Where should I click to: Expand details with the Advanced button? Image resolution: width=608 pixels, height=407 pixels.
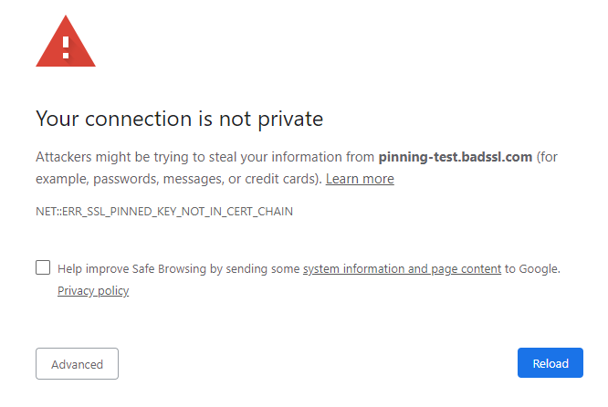pos(78,363)
